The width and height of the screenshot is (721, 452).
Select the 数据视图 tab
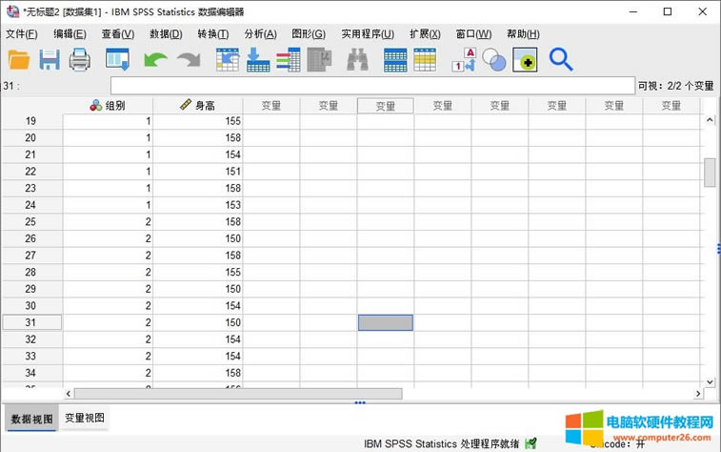31,419
